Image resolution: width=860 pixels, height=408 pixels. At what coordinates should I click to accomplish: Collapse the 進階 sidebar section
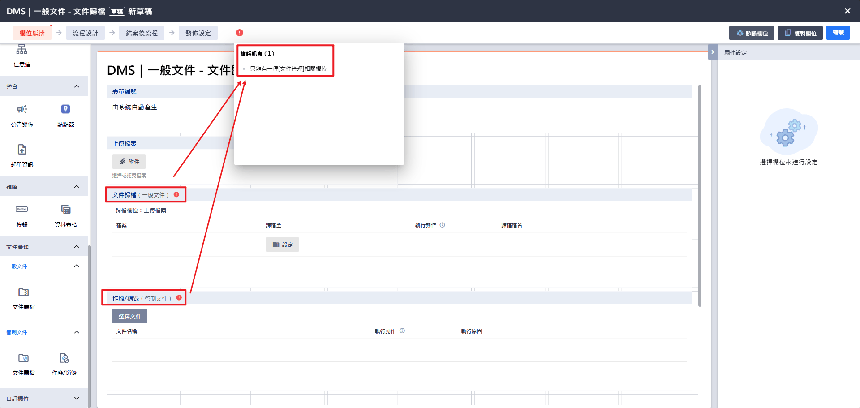(x=77, y=186)
